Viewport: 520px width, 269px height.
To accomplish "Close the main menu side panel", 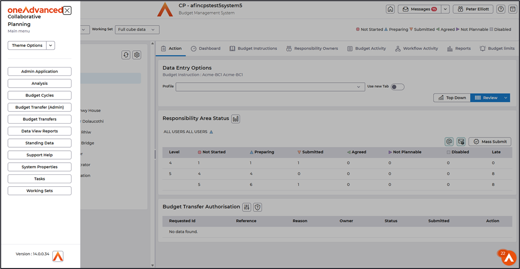I will 68,10.
